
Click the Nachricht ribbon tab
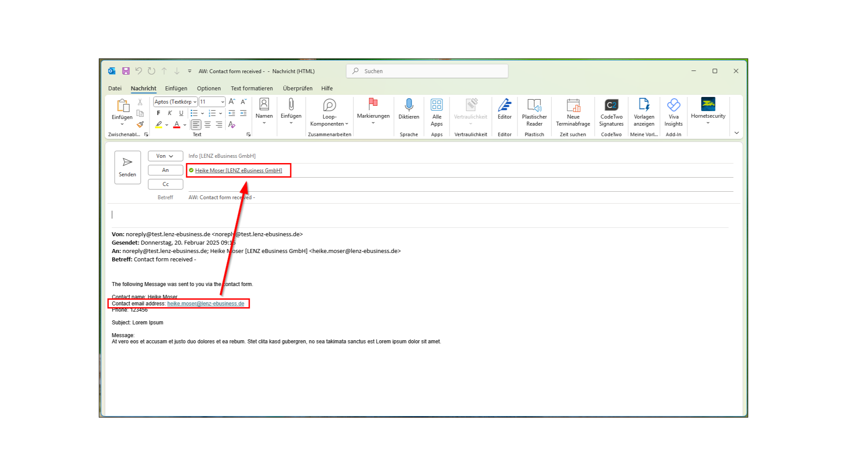pyautogui.click(x=143, y=88)
